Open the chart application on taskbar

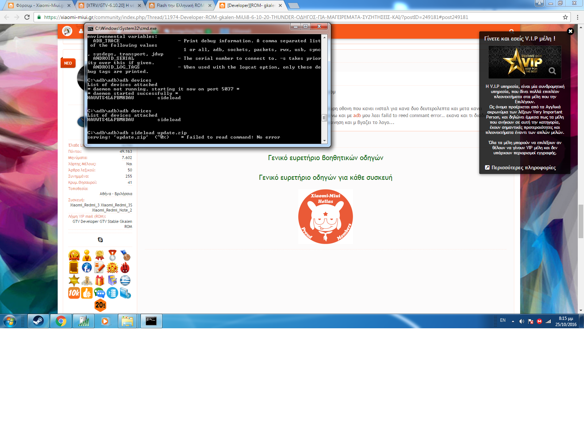coord(84,321)
